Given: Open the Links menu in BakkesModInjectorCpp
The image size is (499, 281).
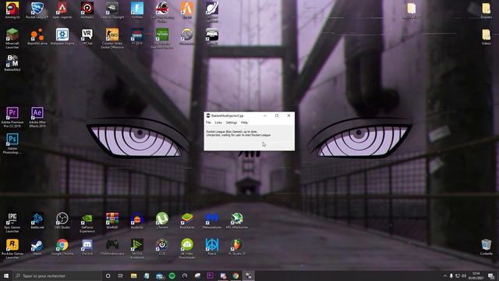Looking at the screenshot, I should [218, 123].
